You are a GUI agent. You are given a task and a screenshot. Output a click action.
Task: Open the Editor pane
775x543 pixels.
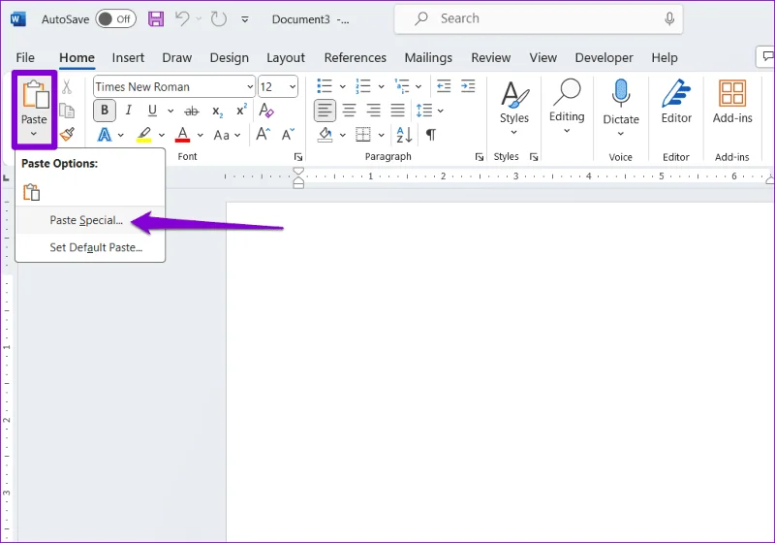pyautogui.click(x=676, y=102)
